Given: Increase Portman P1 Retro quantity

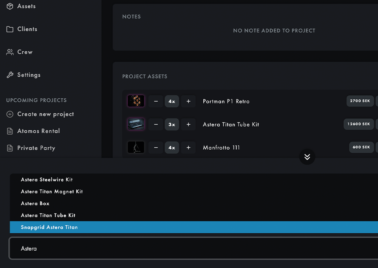Looking at the screenshot, I should pyautogui.click(x=188, y=101).
